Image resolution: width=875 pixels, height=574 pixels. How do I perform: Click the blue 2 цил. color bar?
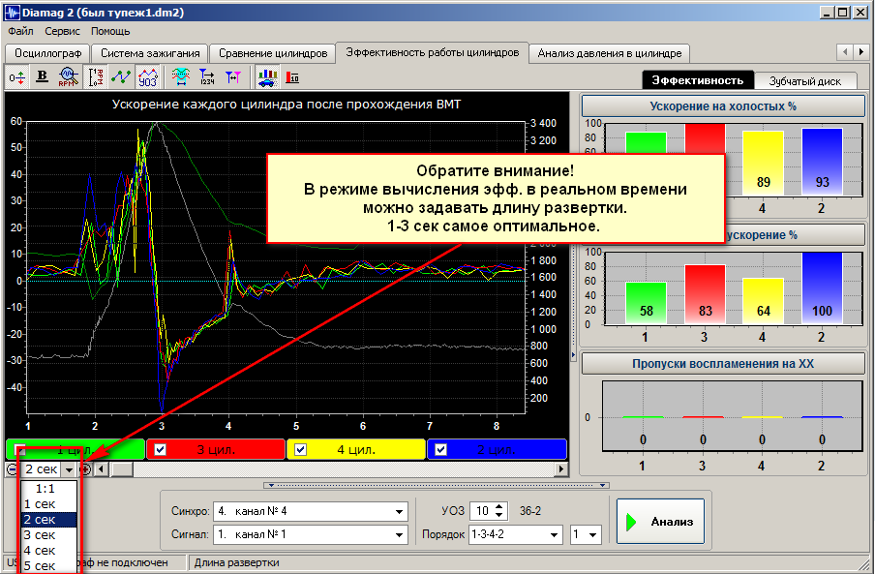coord(497,449)
